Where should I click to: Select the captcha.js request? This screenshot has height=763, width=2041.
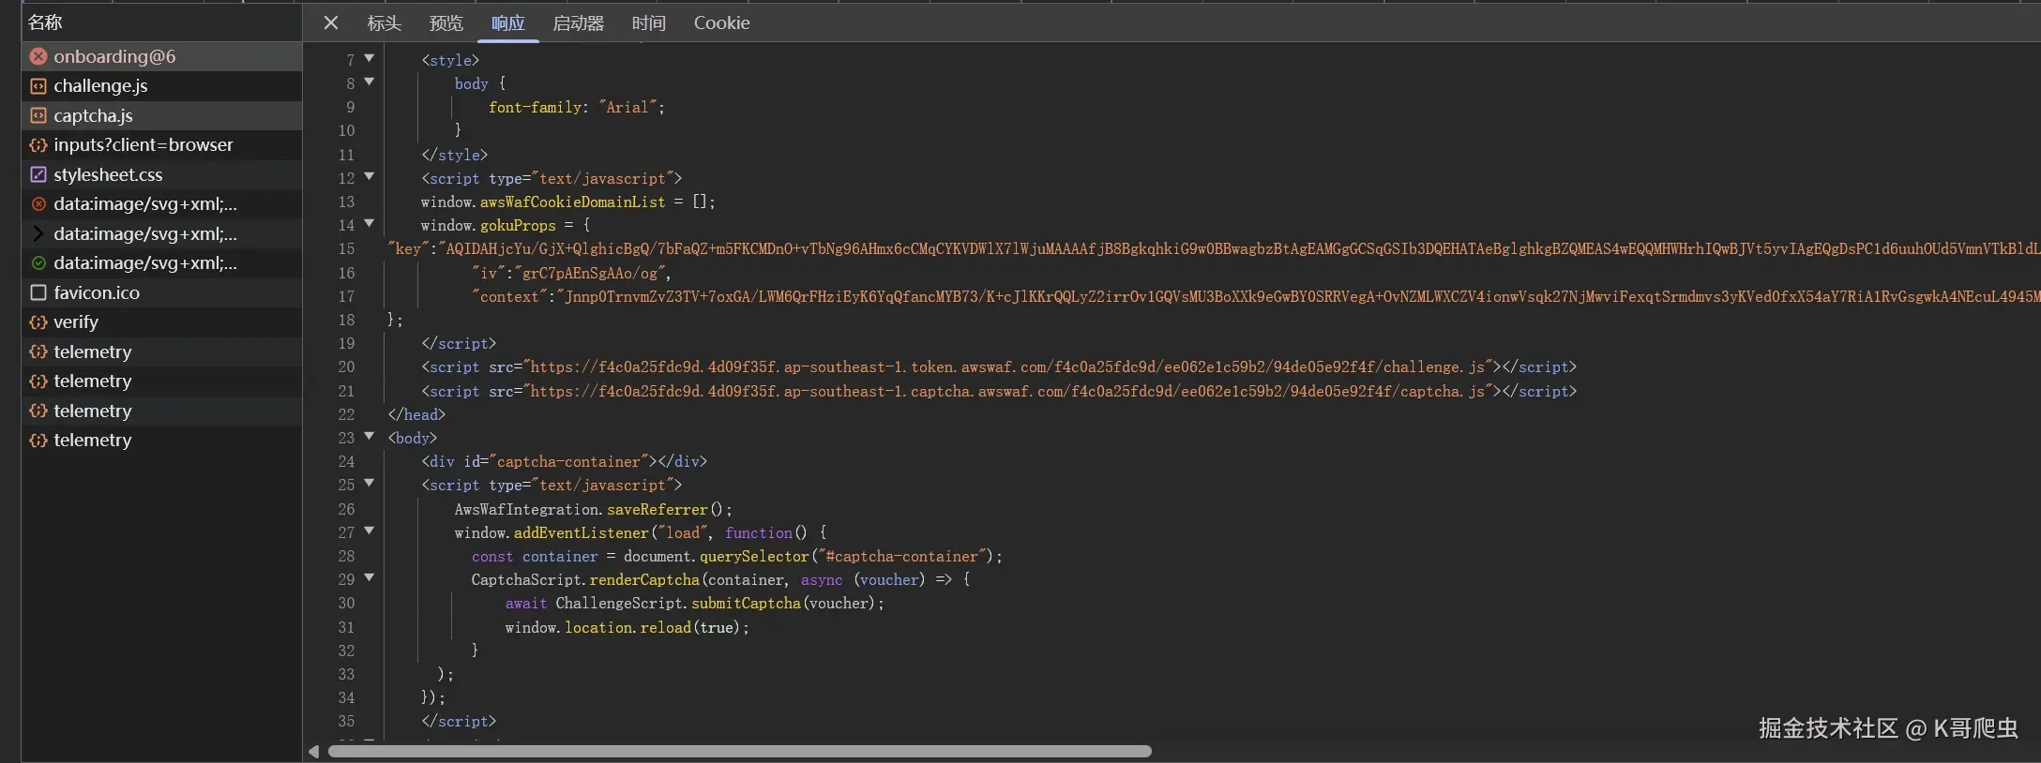[x=161, y=115]
